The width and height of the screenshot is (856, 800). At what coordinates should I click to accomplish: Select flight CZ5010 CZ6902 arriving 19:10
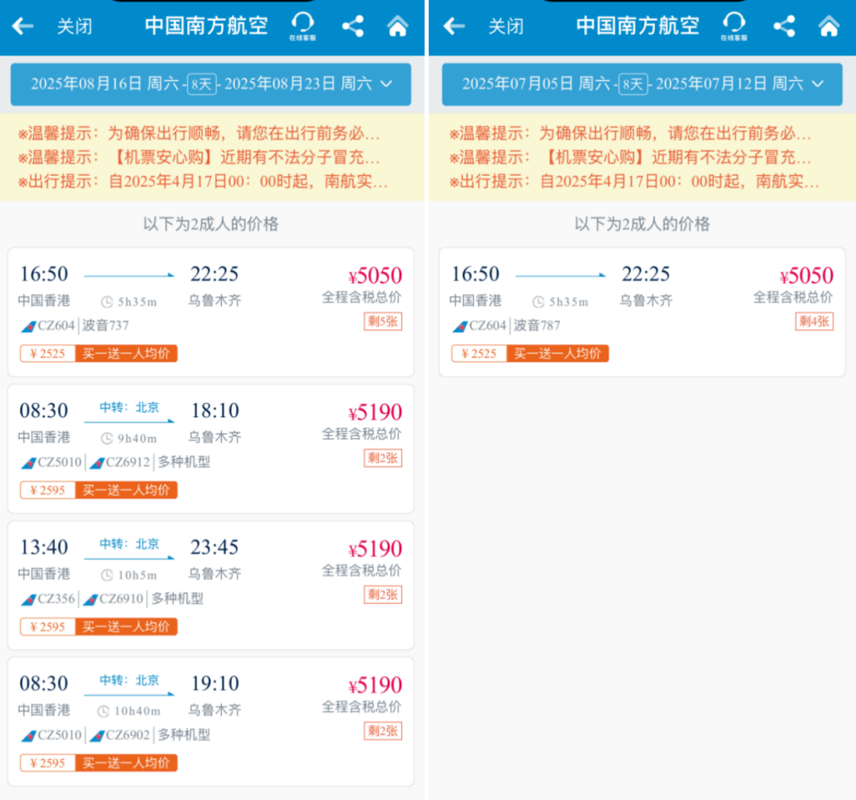[x=211, y=722]
